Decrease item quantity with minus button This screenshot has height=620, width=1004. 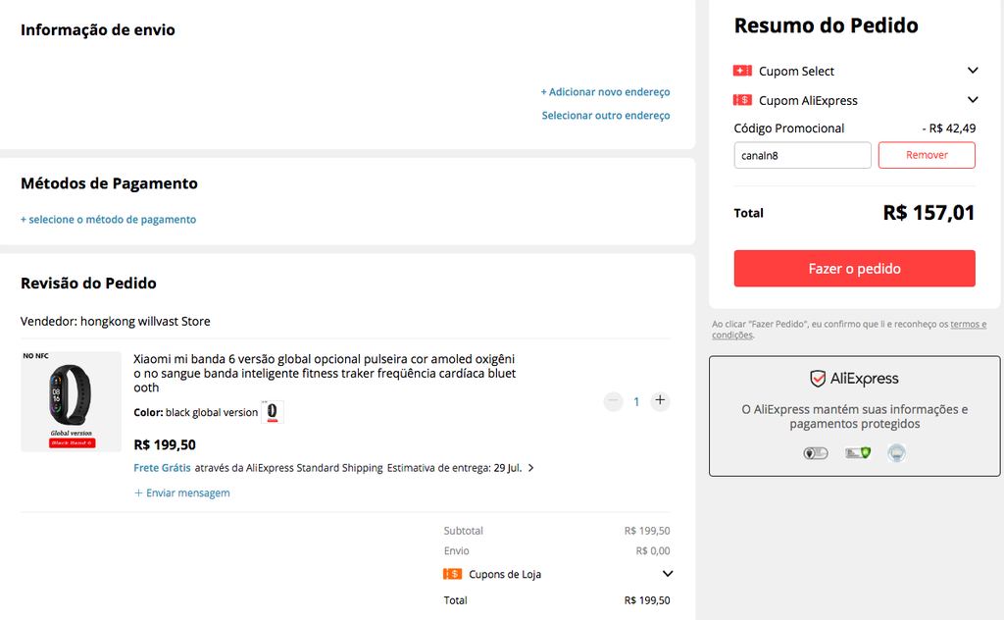(613, 401)
